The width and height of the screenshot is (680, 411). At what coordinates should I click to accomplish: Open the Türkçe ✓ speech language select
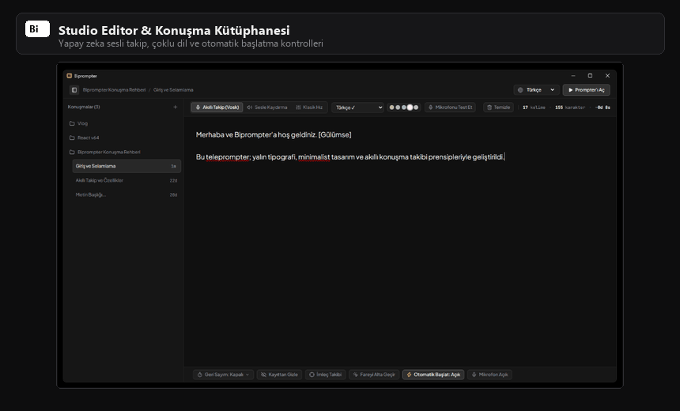(357, 107)
